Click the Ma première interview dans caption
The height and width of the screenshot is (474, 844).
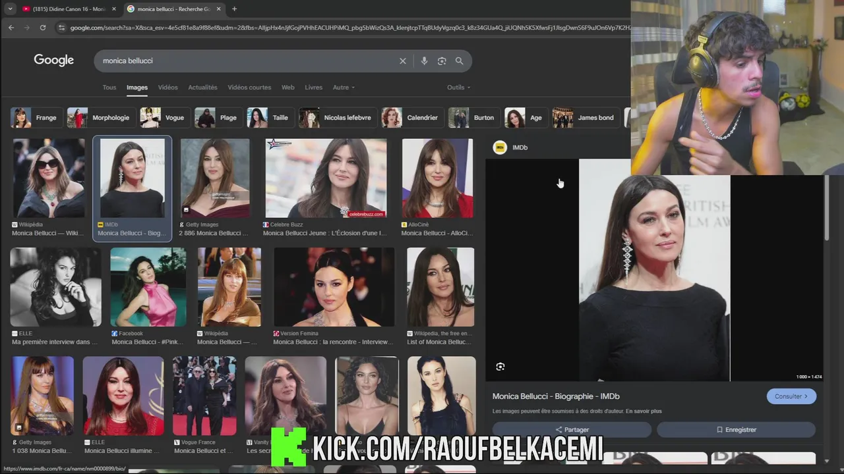pyautogui.click(x=54, y=342)
